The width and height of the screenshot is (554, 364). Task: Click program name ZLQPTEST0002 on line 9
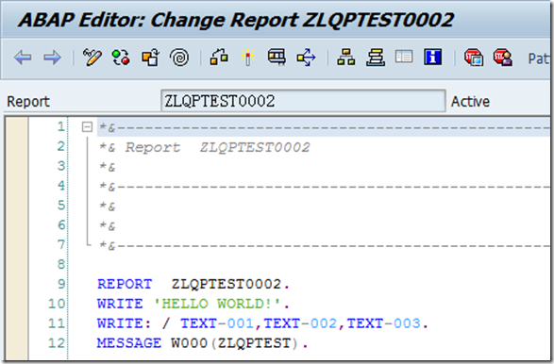[227, 284]
